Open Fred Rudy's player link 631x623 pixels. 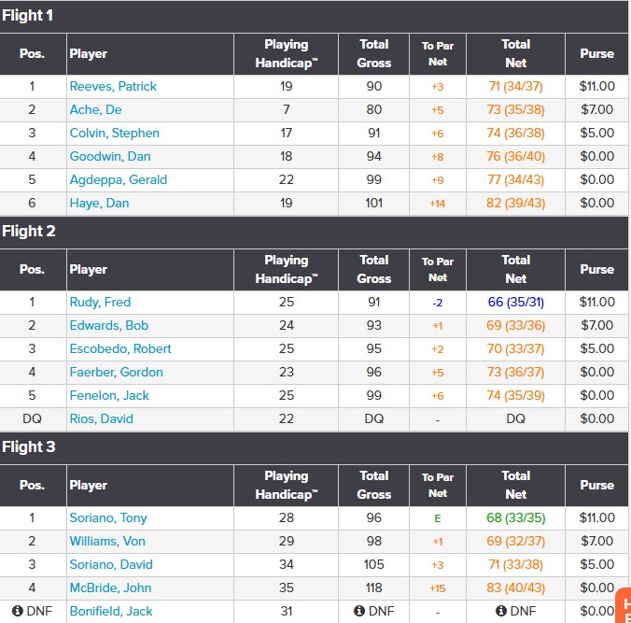[x=100, y=302]
